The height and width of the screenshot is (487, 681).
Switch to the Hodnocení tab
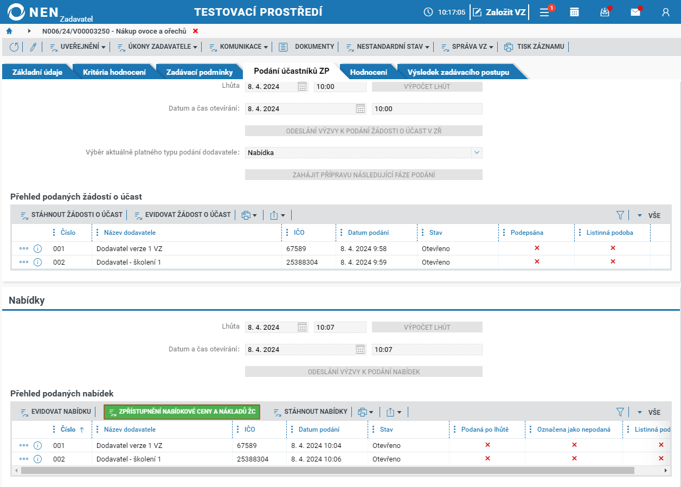coord(369,72)
